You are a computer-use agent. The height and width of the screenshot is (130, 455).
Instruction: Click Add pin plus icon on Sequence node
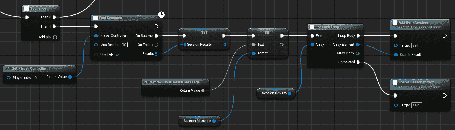click(x=55, y=37)
